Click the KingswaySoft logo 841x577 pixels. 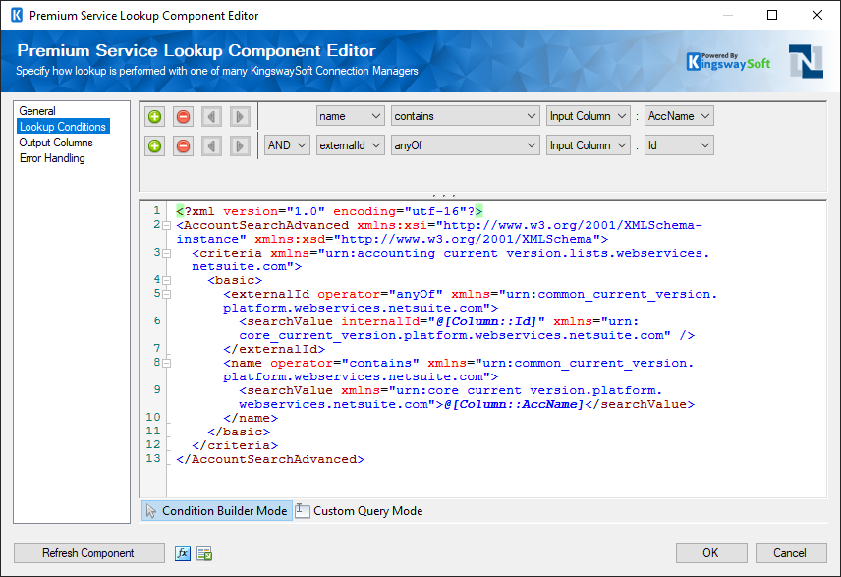coord(728,62)
